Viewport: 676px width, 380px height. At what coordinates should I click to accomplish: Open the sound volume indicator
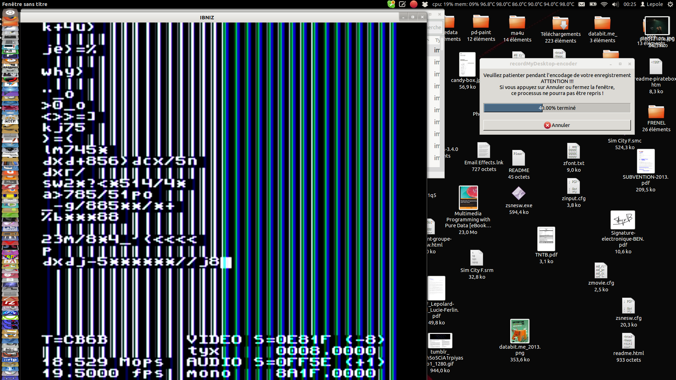point(615,4)
